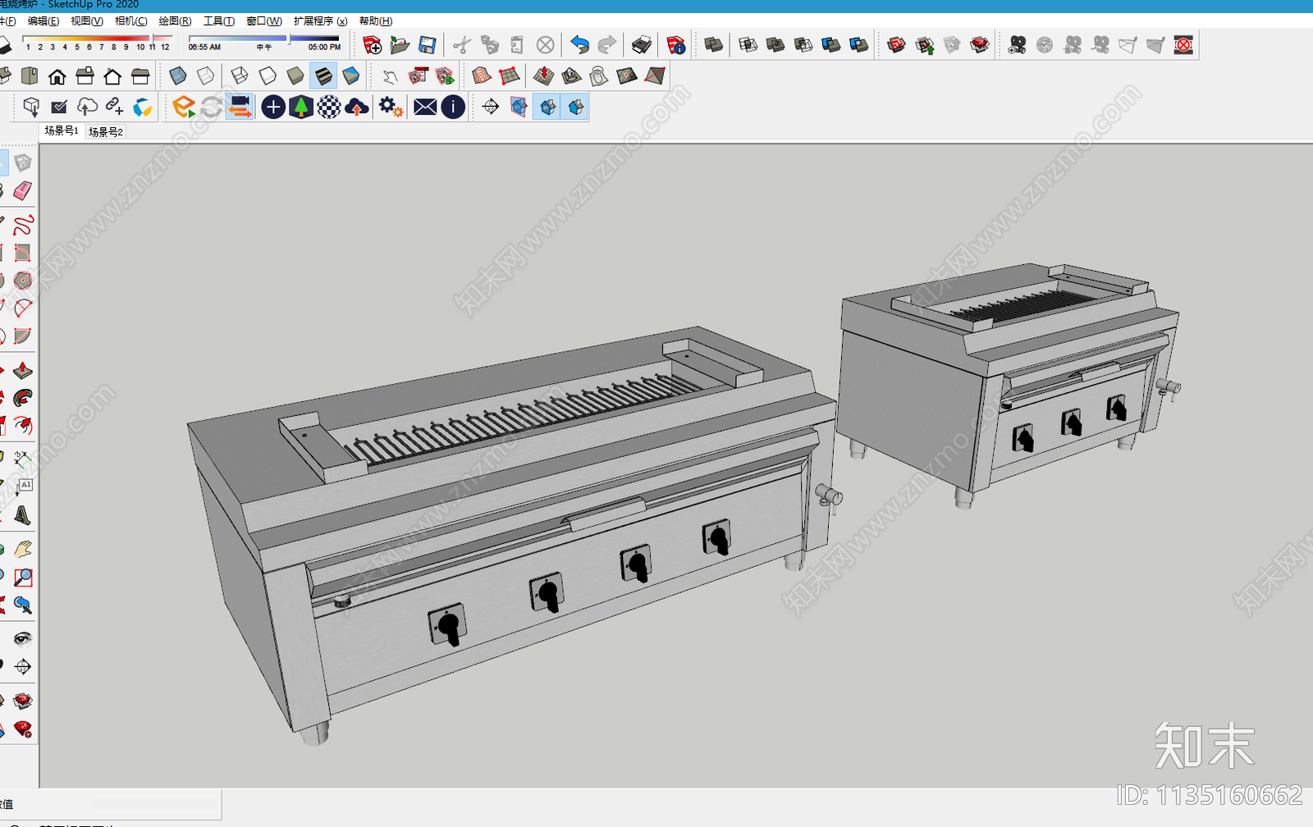Switch to Iso view

3,76
